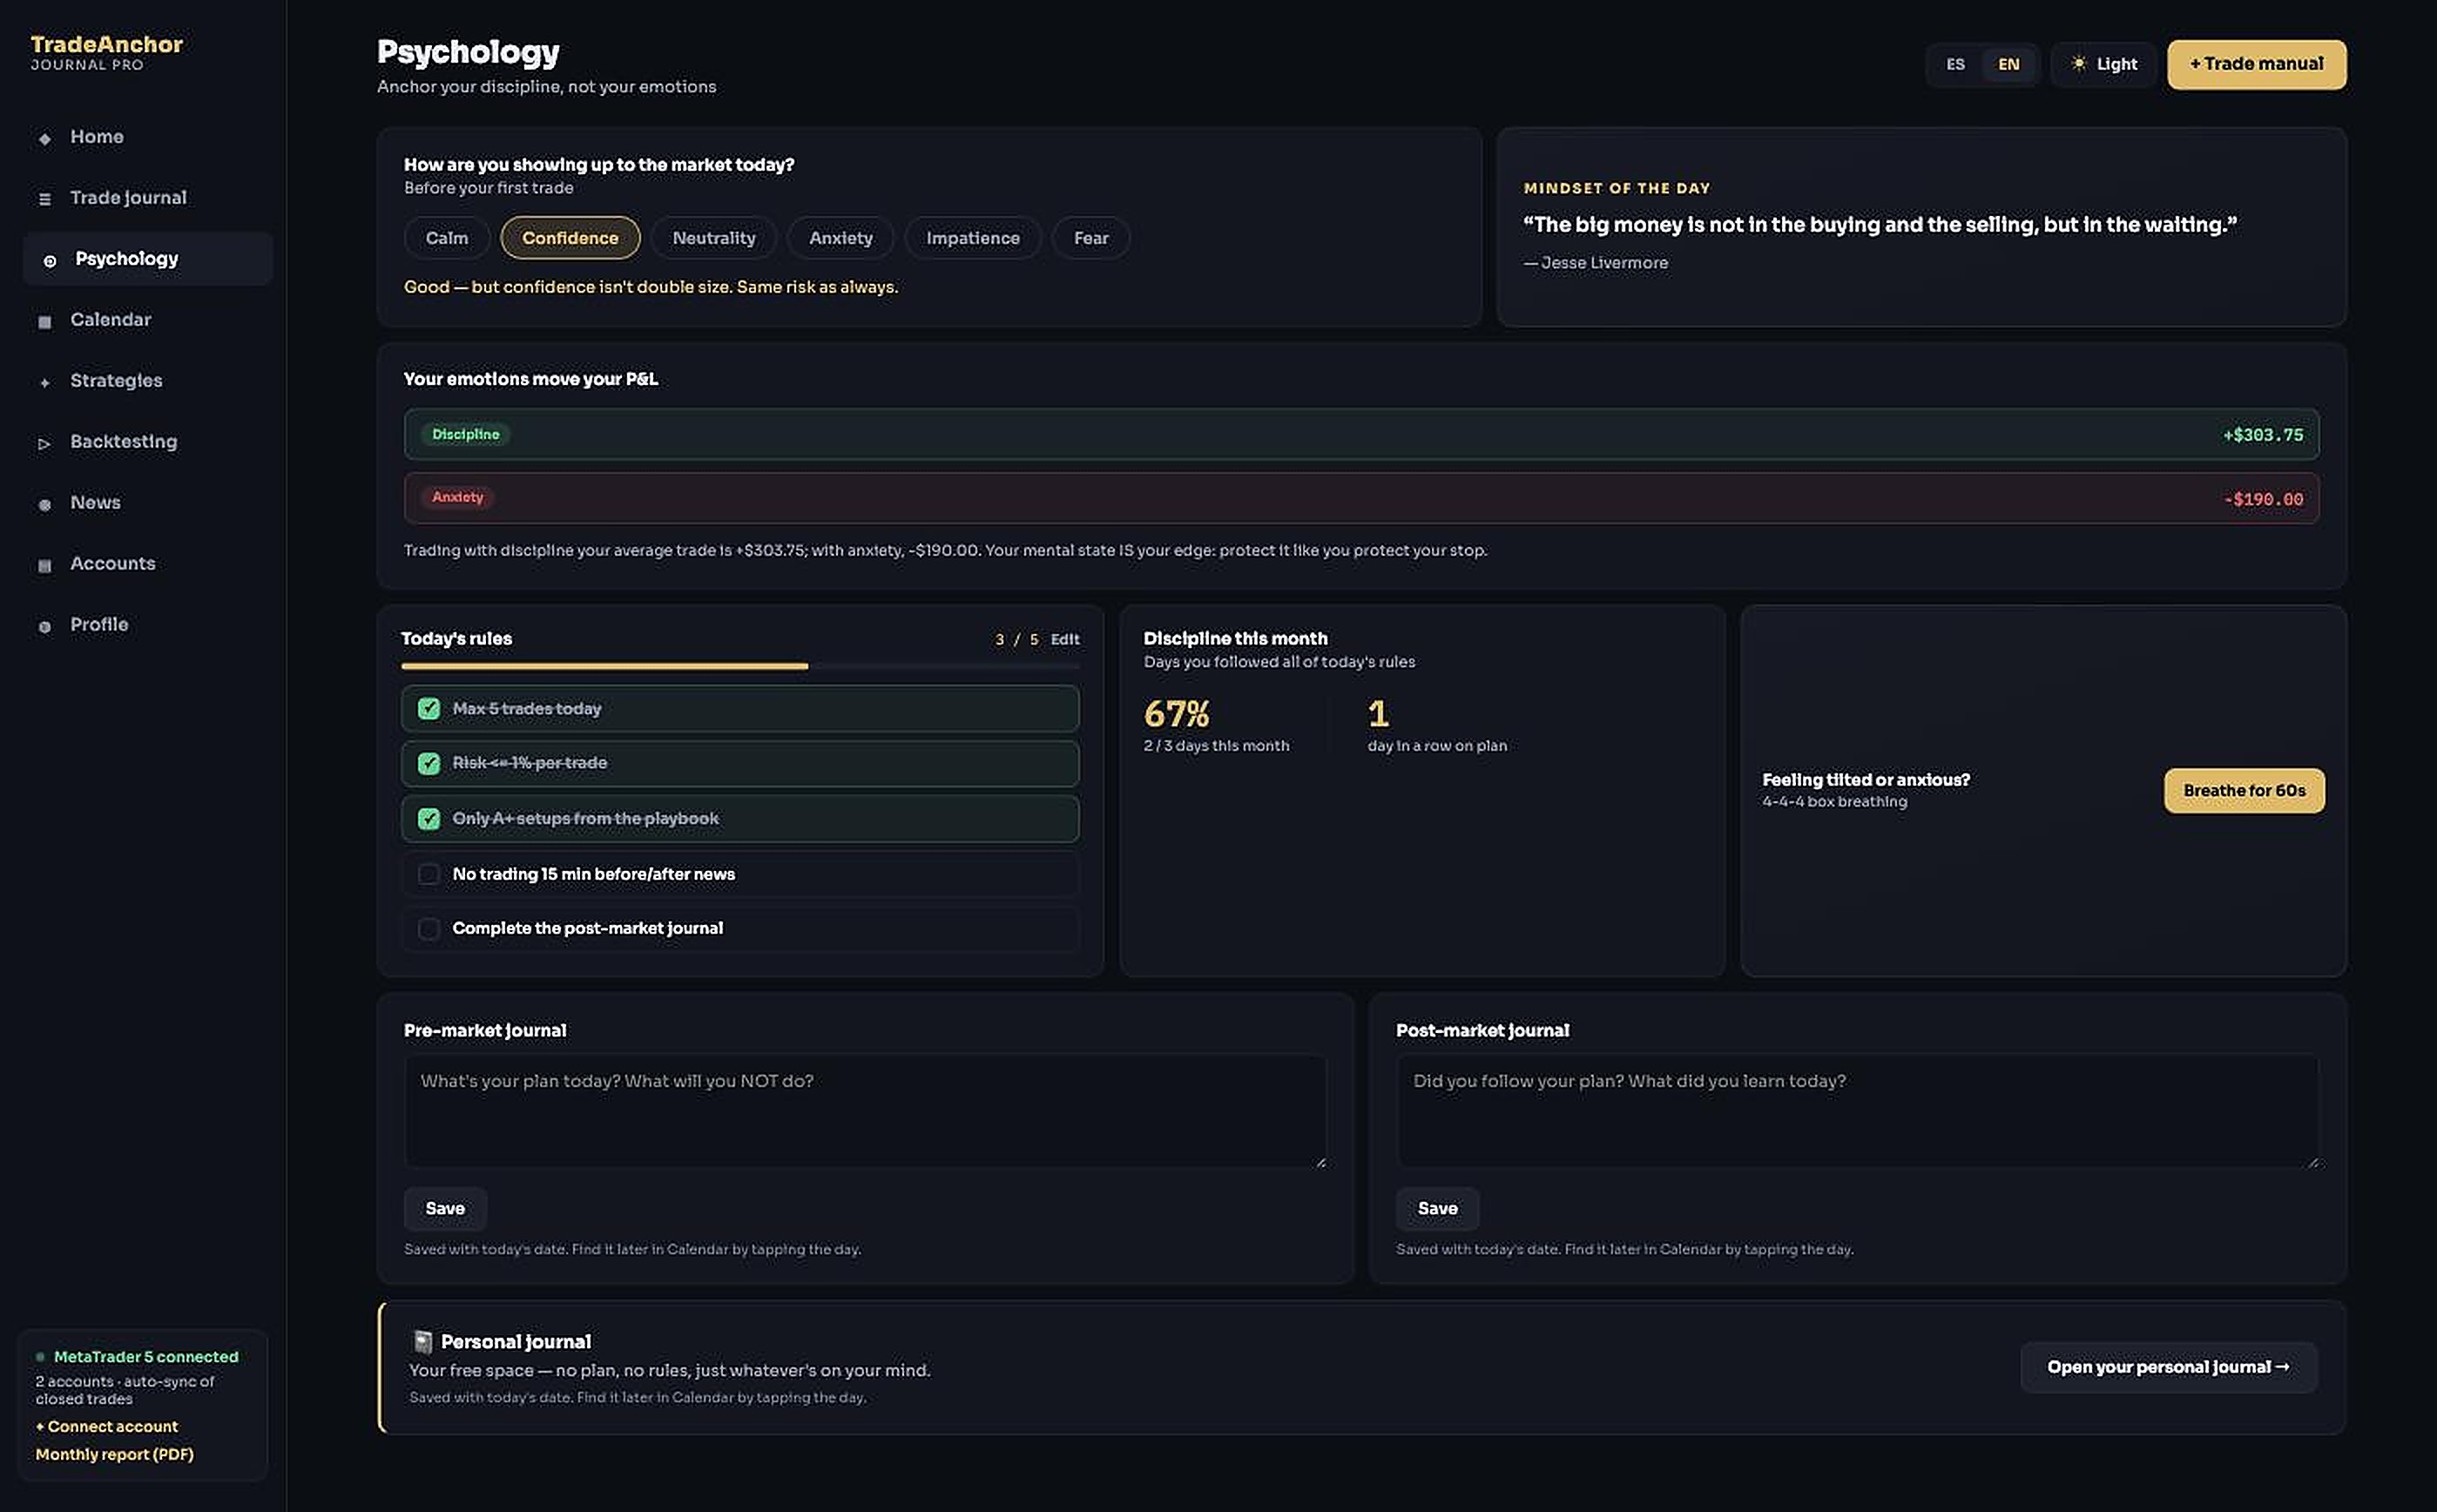Click the Today's rules progress bar

(740, 666)
